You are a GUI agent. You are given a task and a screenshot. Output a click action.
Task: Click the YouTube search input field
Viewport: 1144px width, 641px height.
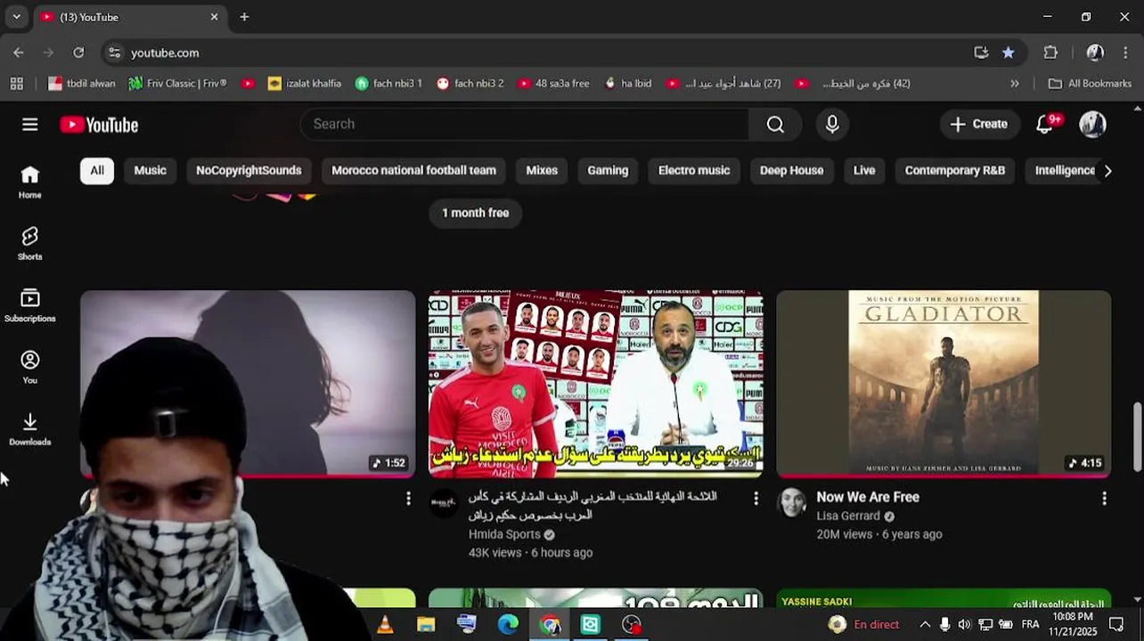pos(526,125)
